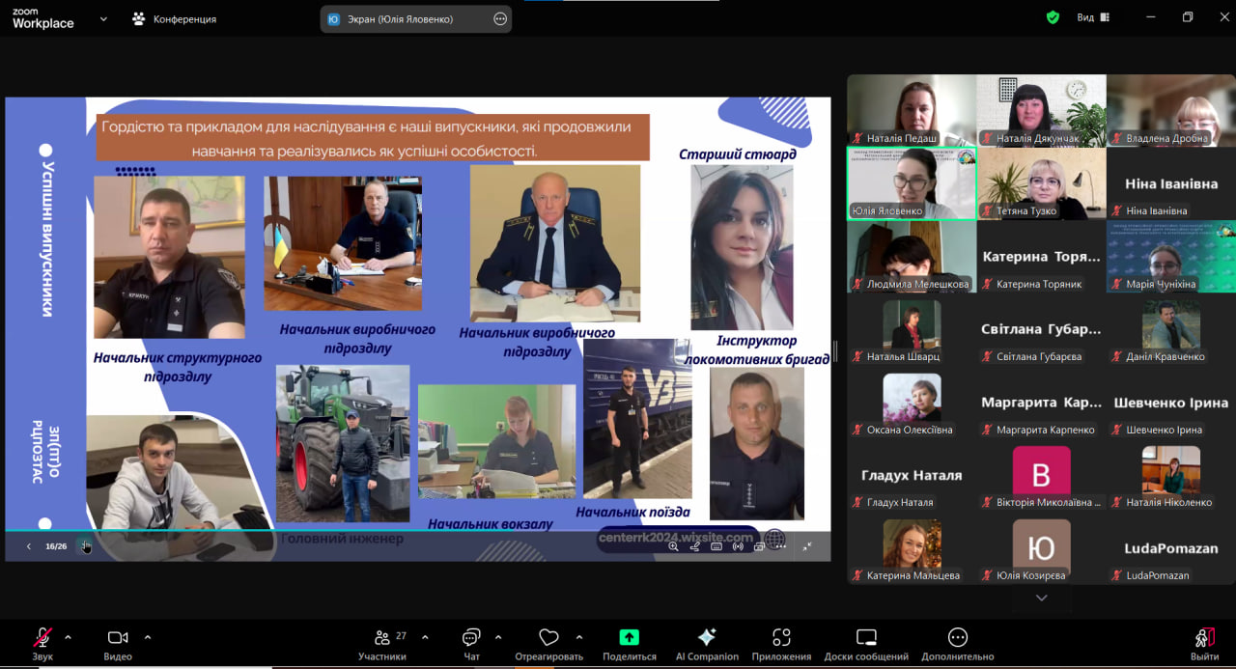
Task: Unmute the microphone with the Звук button
Action: click(x=42, y=644)
